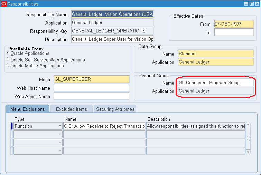
Task: Click the Web Agent Name field
Action: (x=92, y=96)
